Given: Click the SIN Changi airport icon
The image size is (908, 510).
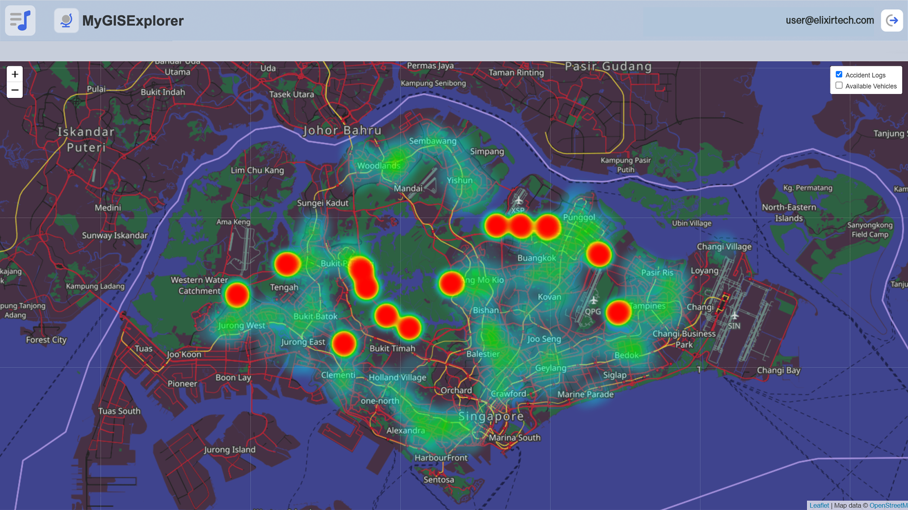Looking at the screenshot, I should pos(734,315).
